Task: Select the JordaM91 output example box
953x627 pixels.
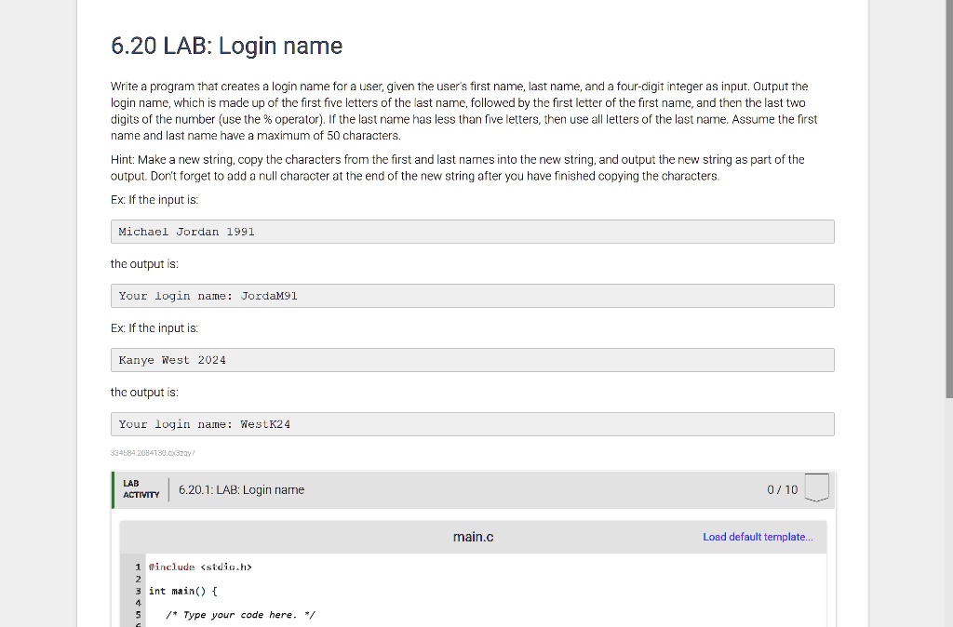Action: coord(472,295)
